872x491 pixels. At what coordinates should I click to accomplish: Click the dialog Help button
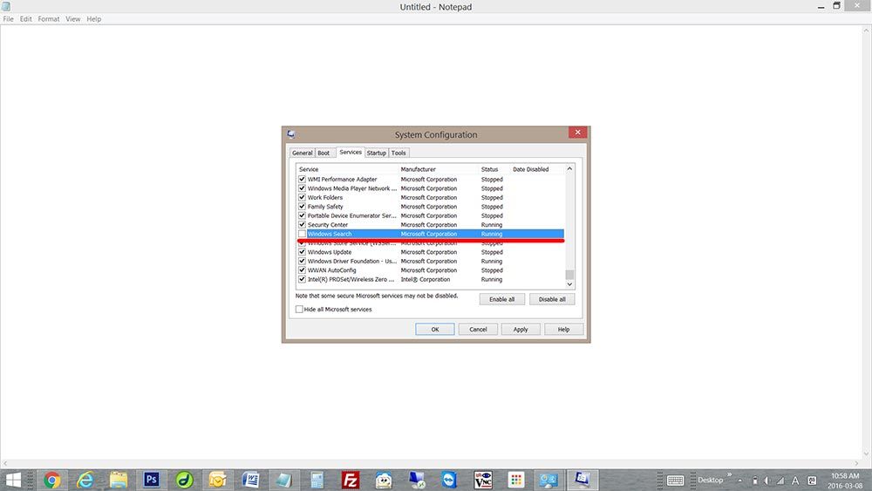(564, 329)
